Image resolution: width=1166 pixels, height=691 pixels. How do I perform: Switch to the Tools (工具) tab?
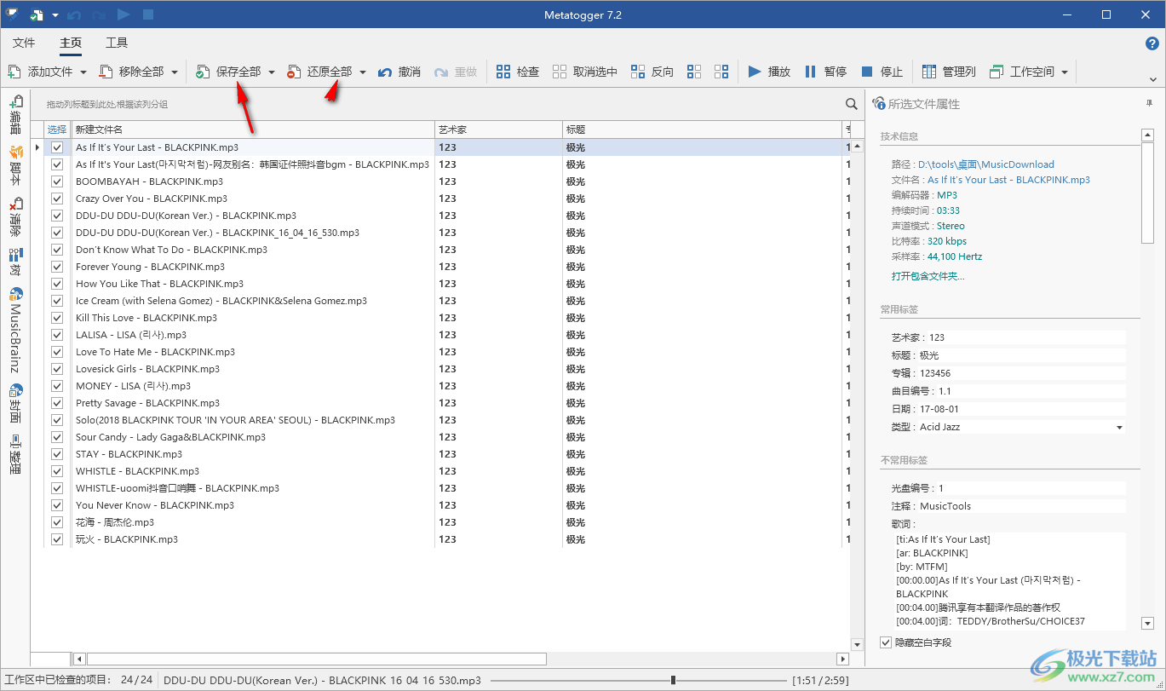(x=117, y=43)
